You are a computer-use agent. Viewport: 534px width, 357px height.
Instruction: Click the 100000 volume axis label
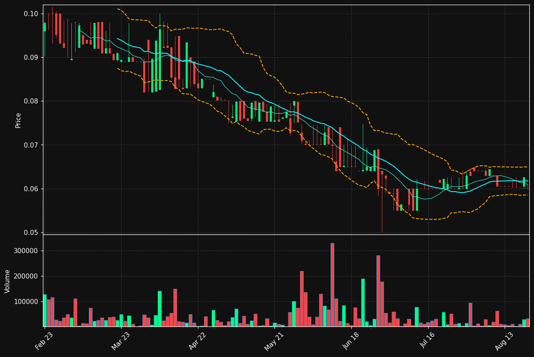(26, 301)
